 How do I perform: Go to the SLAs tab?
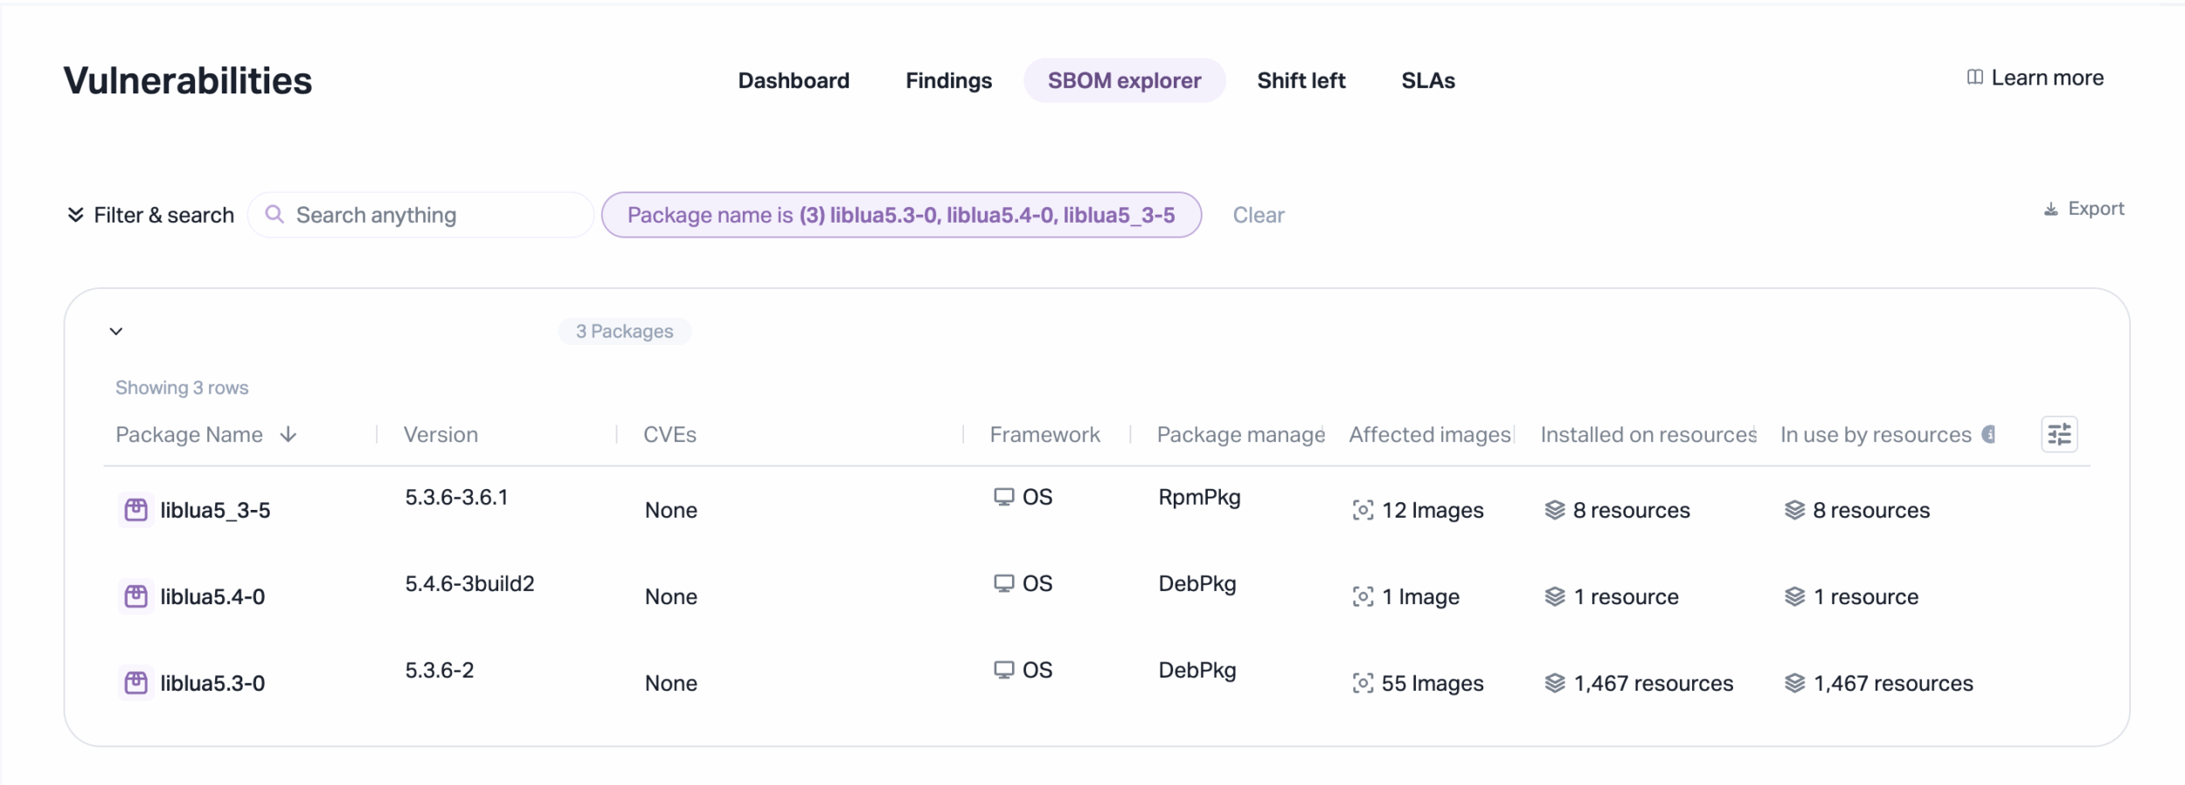1428,80
